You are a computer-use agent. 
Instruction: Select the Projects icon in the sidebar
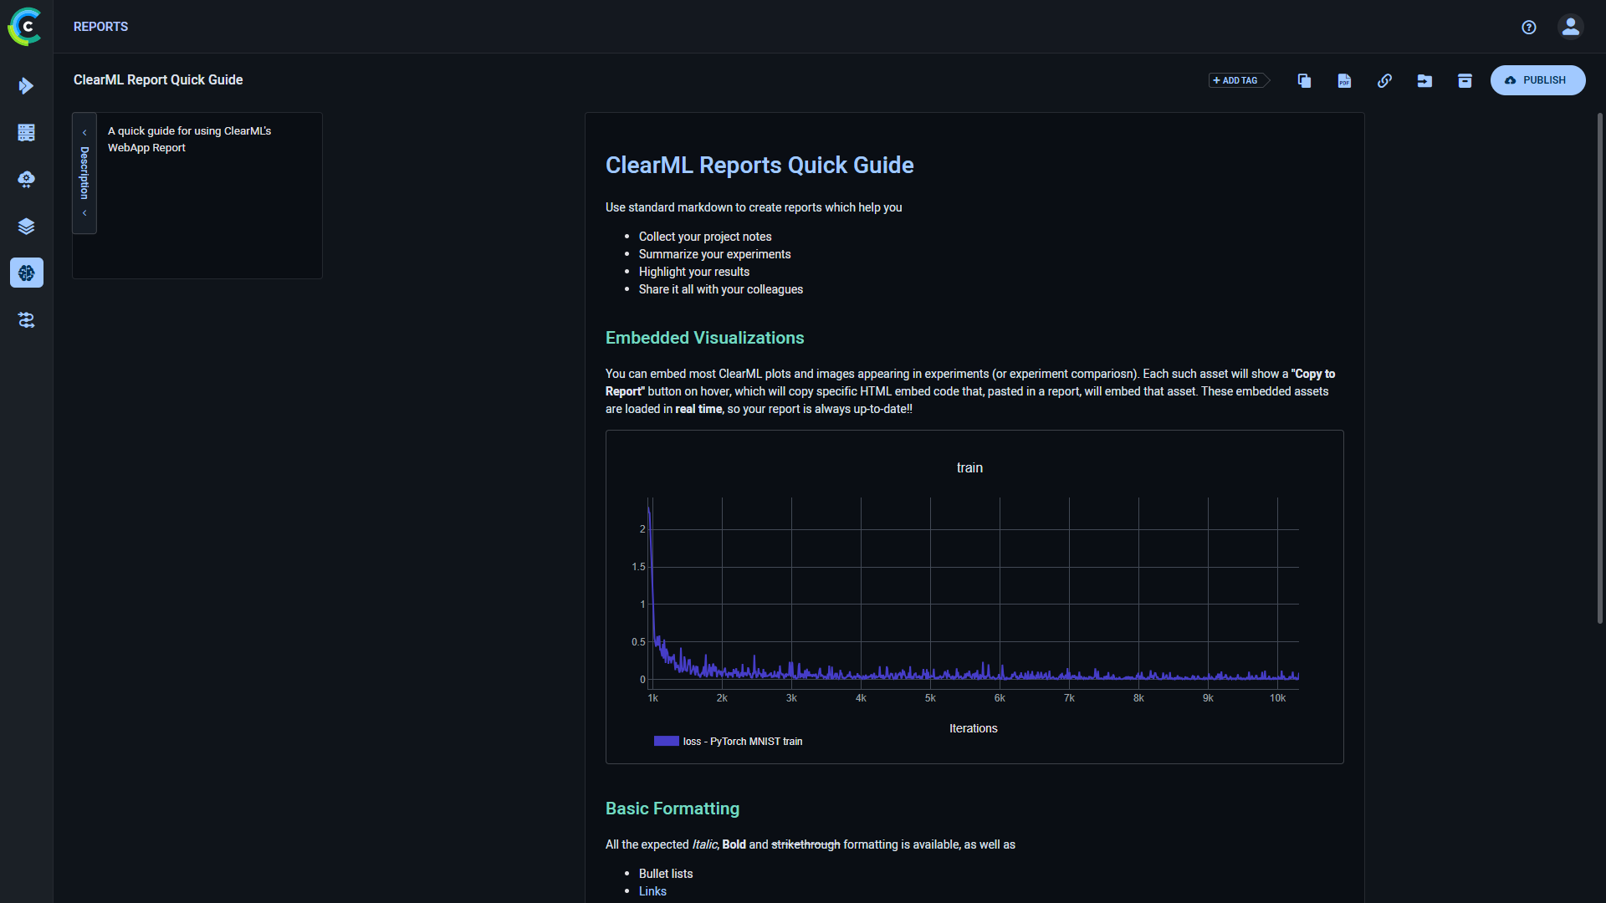pyautogui.click(x=27, y=132)
